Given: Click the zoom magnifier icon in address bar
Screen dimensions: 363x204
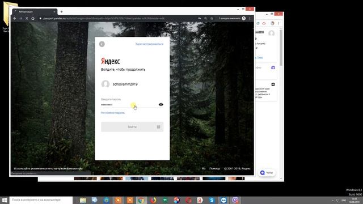Looking at the screenshot, I should [205, 18].
